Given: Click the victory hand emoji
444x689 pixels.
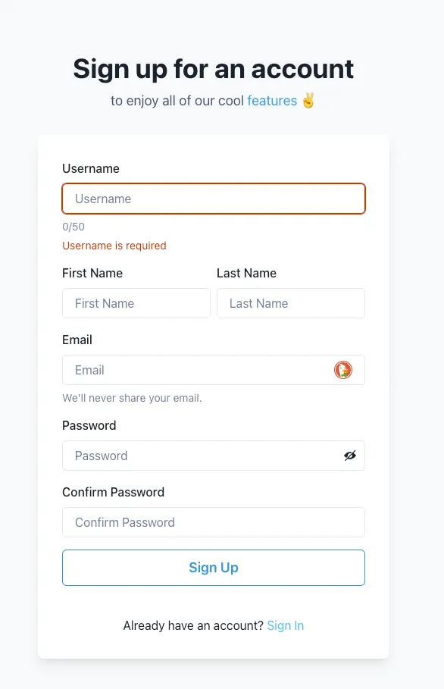Looking at the screenshot, I should [x=308, y=101].
